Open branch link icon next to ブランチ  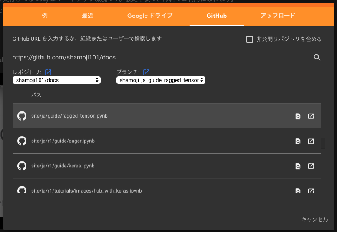click(x=146, y=72)
